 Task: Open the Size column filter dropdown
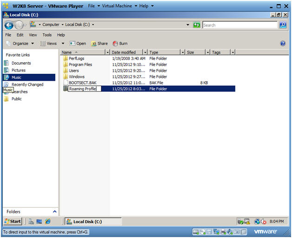[208, 52]
